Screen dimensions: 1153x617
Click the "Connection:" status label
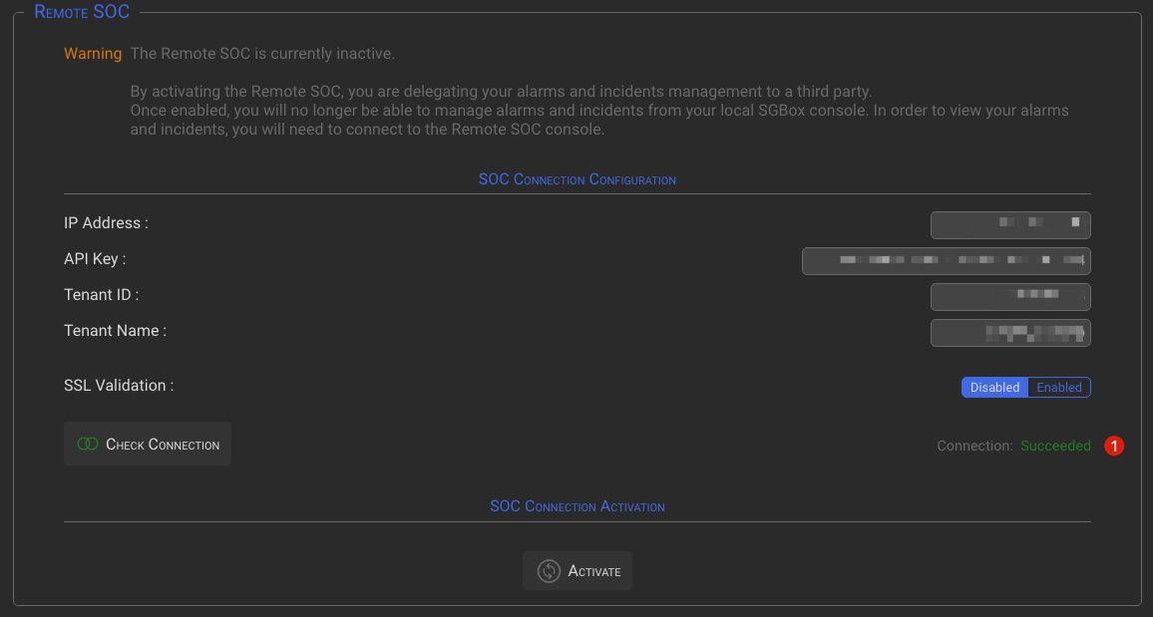pos(974,447)
